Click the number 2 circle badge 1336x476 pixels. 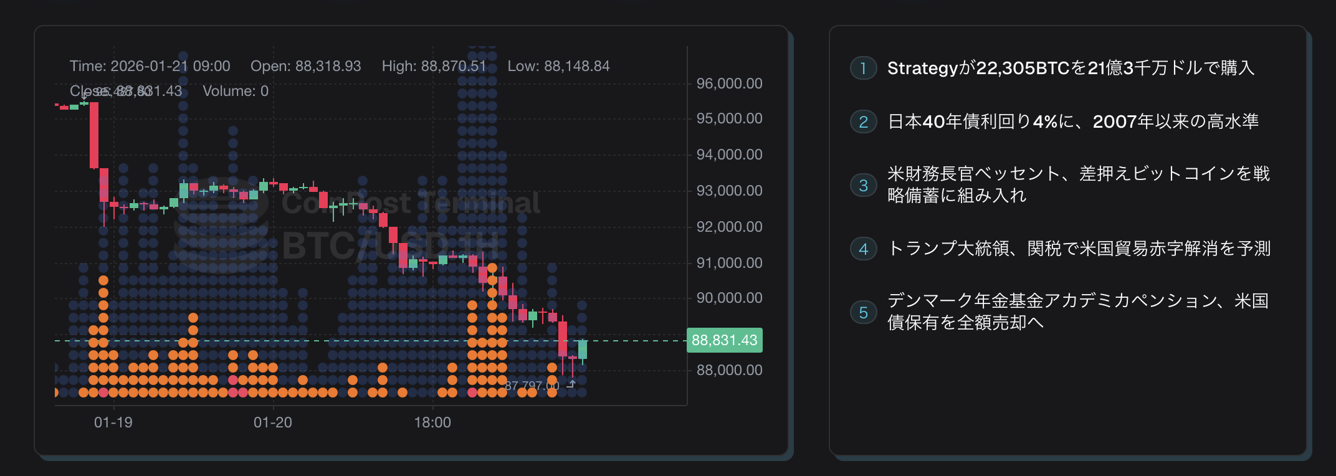pos(863,121)
